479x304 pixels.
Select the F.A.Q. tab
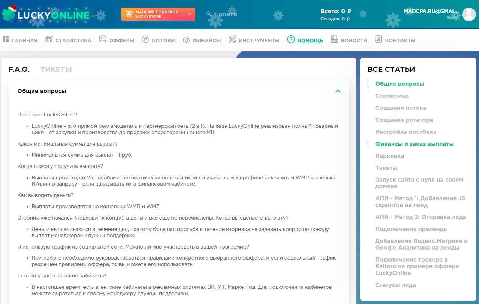(19, 69)
